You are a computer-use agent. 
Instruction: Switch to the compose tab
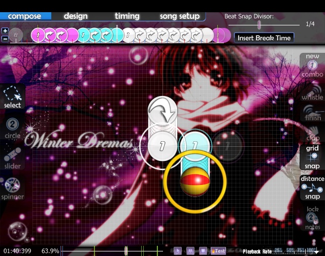[x=25, y=16]
